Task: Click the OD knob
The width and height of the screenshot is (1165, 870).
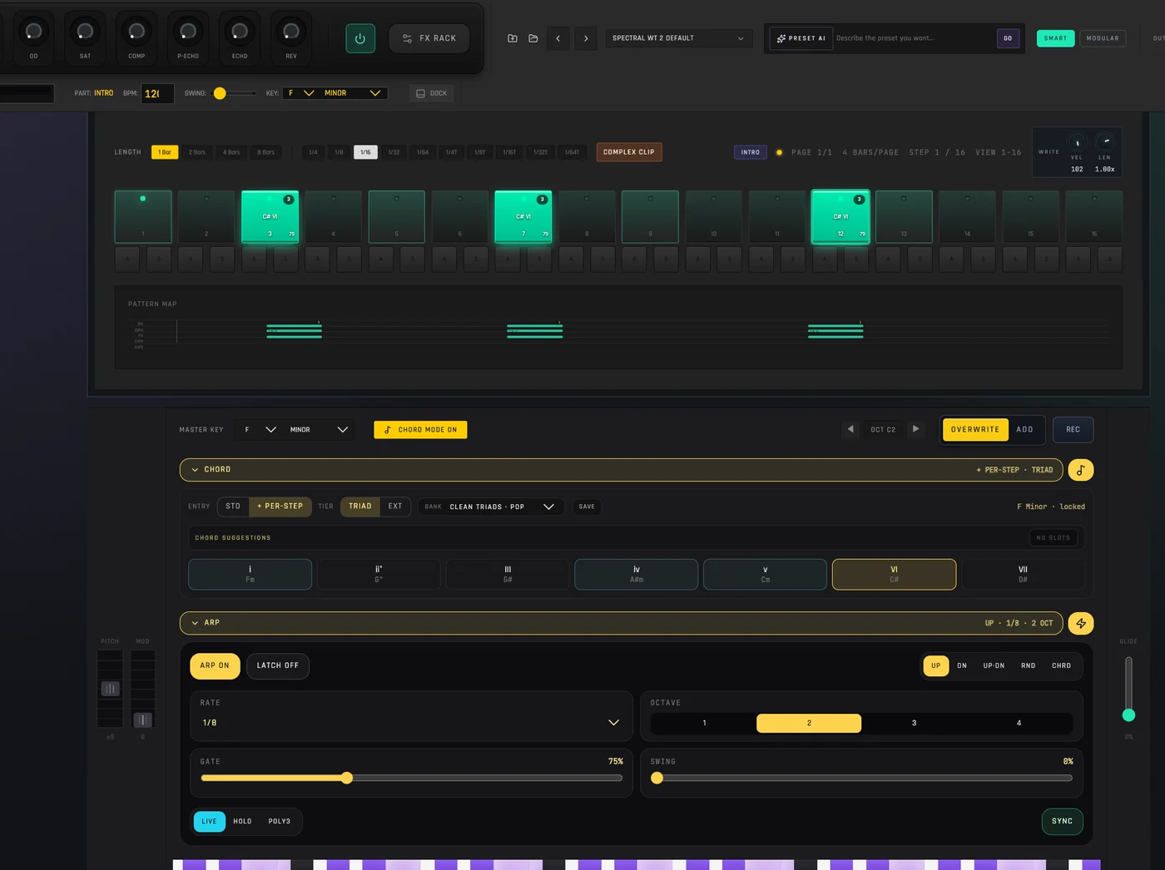Action: 33,32
